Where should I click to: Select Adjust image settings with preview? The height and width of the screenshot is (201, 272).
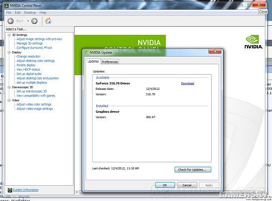pos(39,39)
